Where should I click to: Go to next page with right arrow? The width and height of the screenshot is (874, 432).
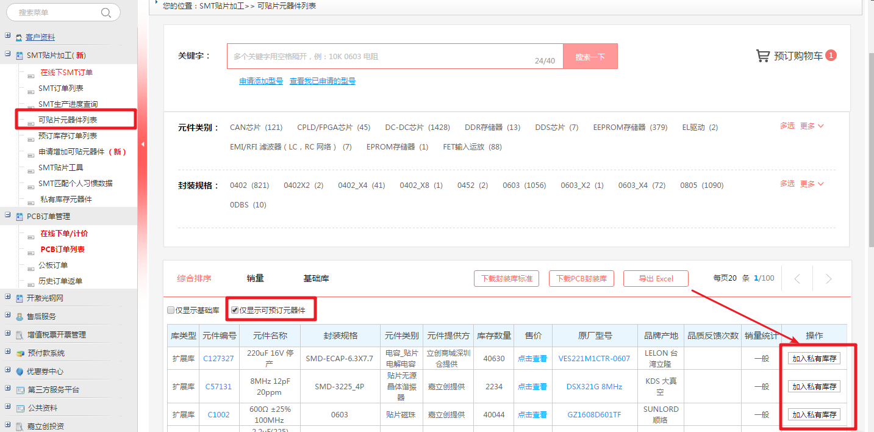828,279
